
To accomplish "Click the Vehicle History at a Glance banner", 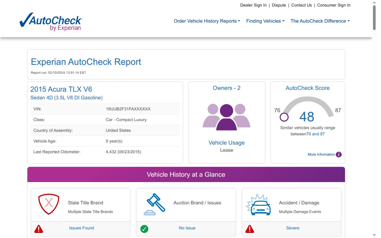I will click(186, 174).
